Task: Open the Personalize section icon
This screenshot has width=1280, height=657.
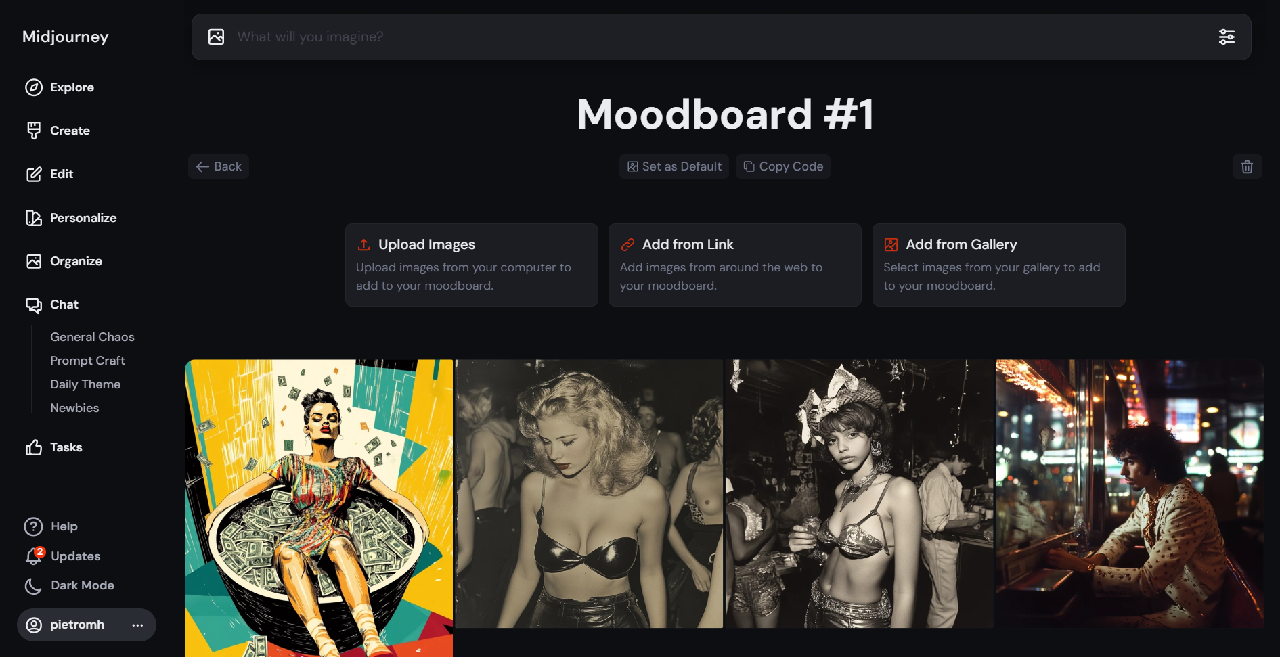Action: [34, 218]
